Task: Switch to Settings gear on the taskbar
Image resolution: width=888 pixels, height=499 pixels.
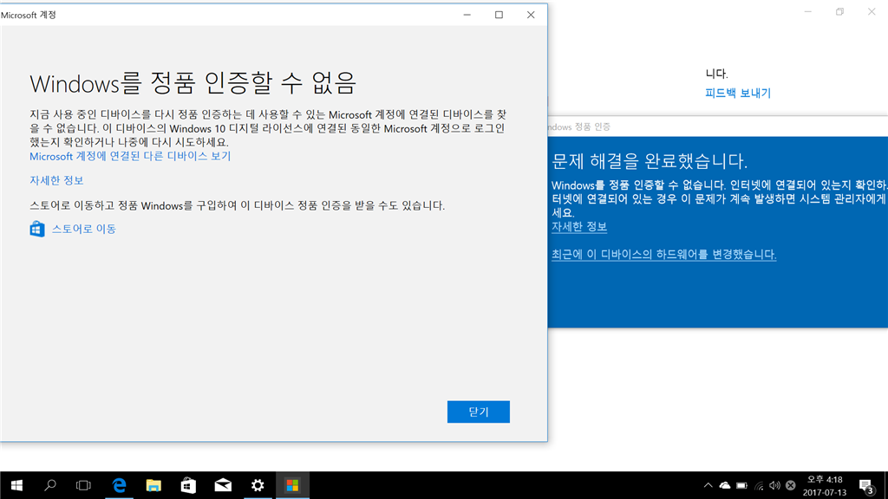Action: coord(258,485)
